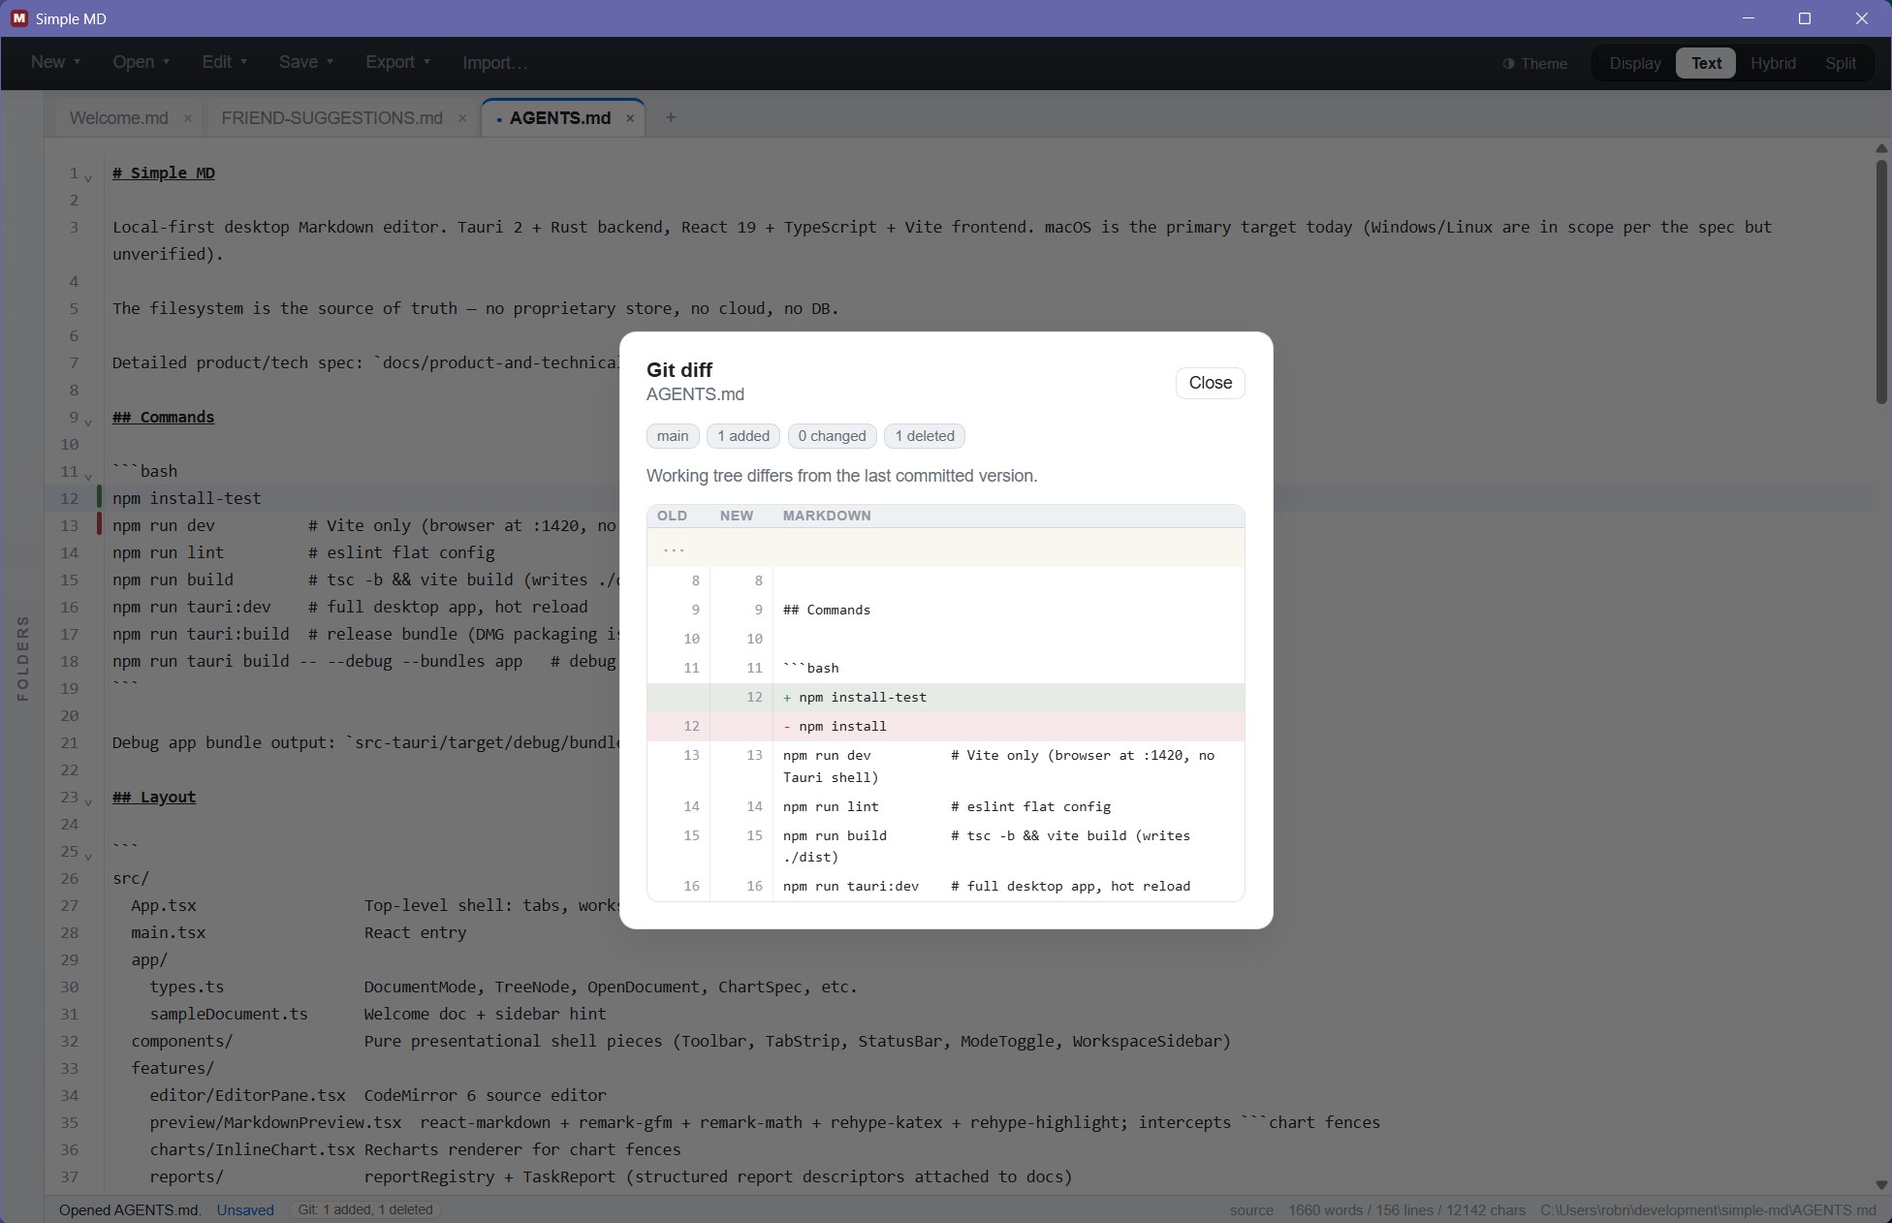Image resolution: width=1892 pixels, height=1223 pixels.
Task: Click the added line npm install-test in diff
Action: point(946,698)
